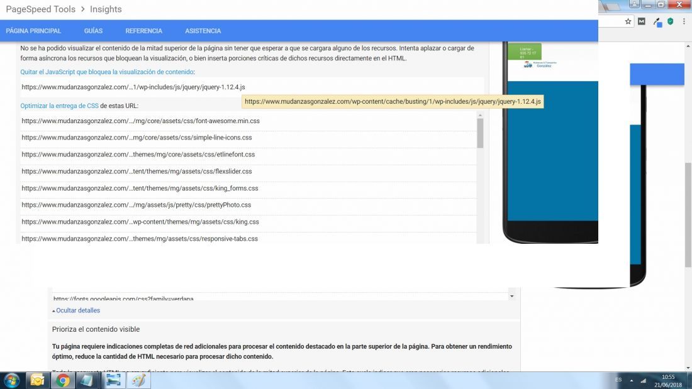Select the etlinefont.css URL row

coord(248,155)
